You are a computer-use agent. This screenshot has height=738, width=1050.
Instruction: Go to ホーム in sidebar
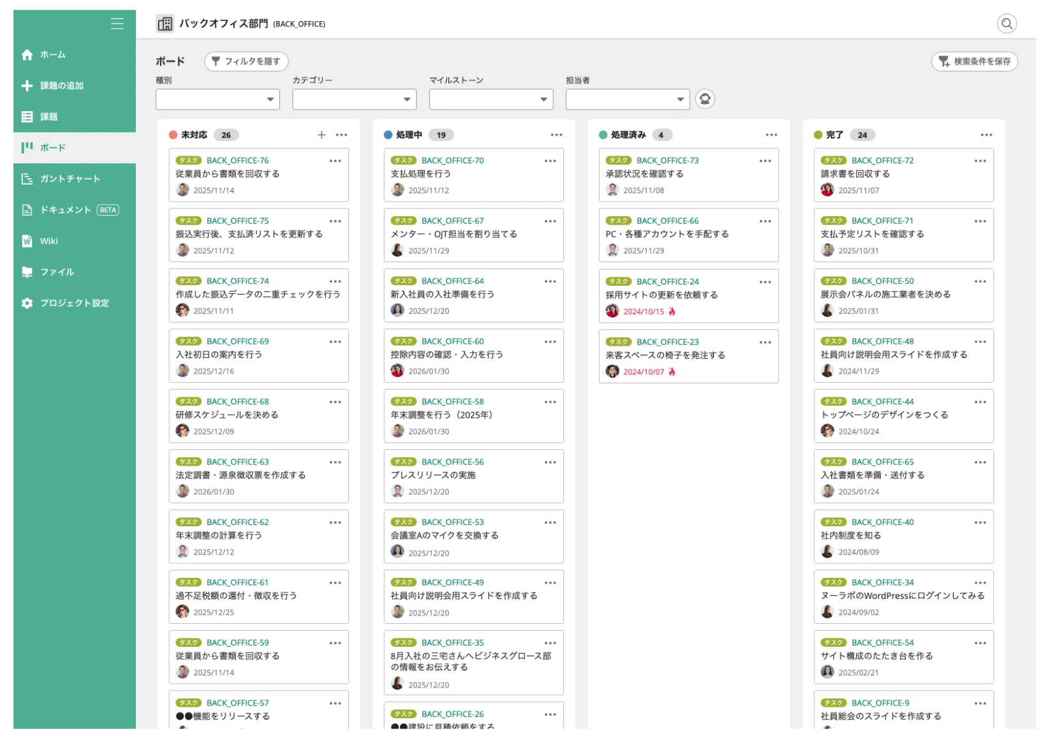(x=75, y=55)
